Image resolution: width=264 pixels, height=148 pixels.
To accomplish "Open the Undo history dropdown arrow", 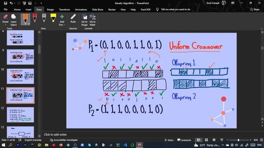I will tap(14, 3).
